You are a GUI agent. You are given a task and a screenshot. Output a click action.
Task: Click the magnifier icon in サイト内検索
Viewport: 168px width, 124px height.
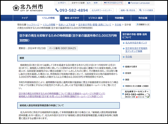(x=140, y=10)
